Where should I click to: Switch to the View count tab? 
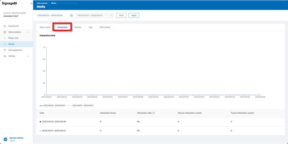[x=45, y=27]
